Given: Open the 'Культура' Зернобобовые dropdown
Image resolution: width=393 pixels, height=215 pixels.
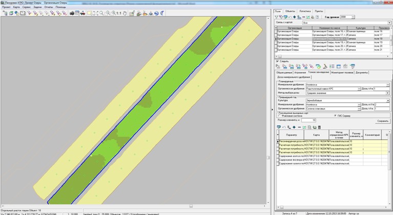Looking at the screenshot, I should [388, 101].
